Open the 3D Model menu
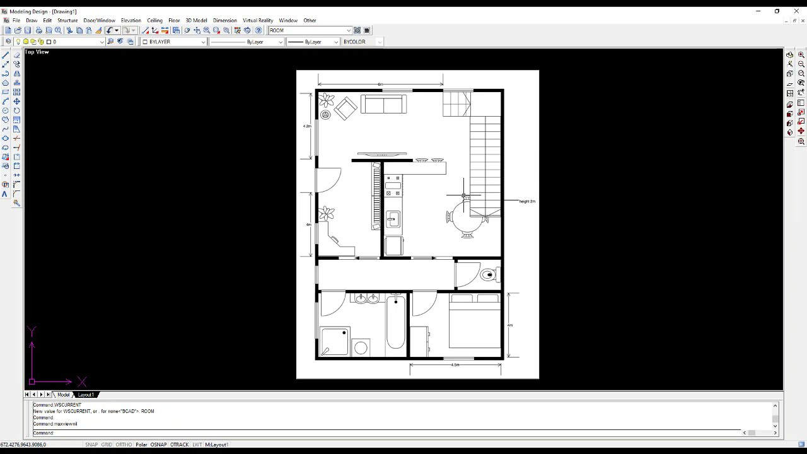Image resolution: width=807 pixels, height=454 pixels. coord(196,20)
